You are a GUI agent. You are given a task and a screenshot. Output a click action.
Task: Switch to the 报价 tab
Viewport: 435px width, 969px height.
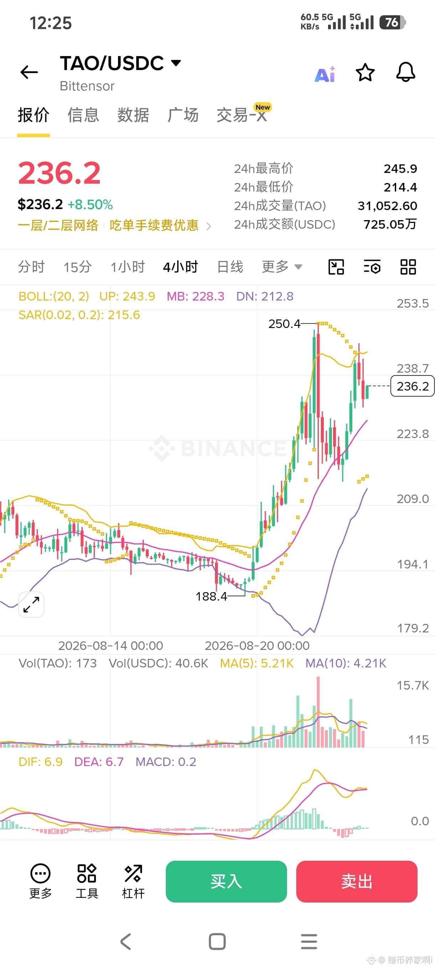[x=34, y=115]
